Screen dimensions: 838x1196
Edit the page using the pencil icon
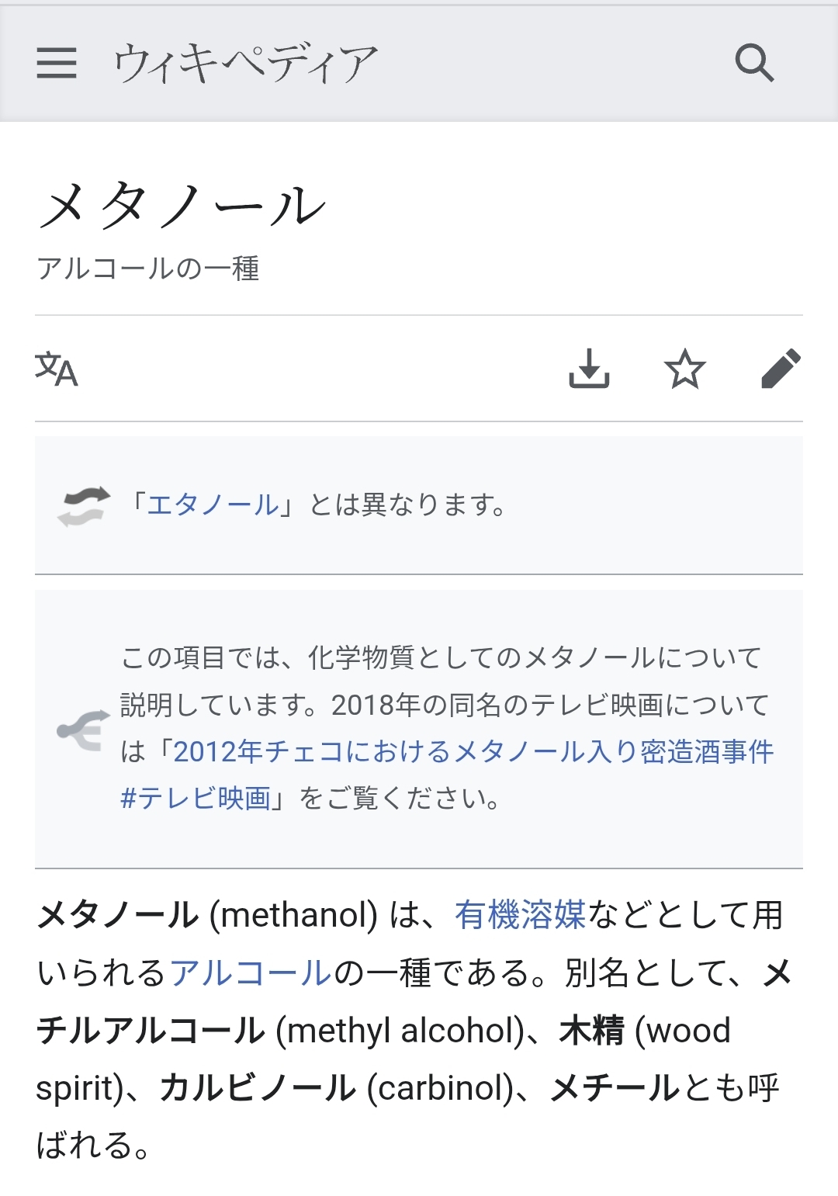(x=781, y=369)
